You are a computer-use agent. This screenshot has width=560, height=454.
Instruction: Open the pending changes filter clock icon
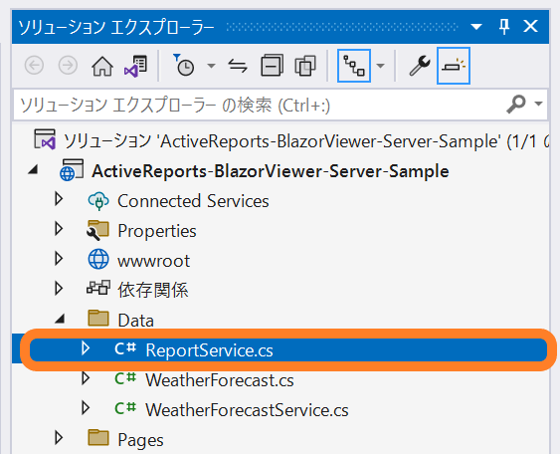(x=184, y=65)
